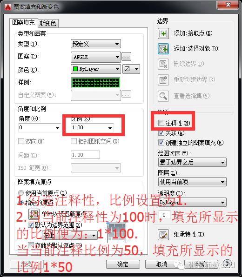The height and width of the screenshot is (277, 242).
Task: Click the Add Pick Points boundary icon
Action: [163, 33]
